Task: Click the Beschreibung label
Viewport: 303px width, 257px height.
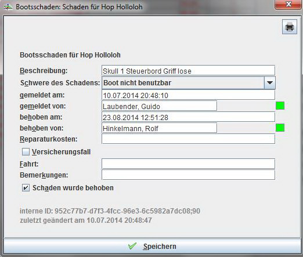Action: 44,71
